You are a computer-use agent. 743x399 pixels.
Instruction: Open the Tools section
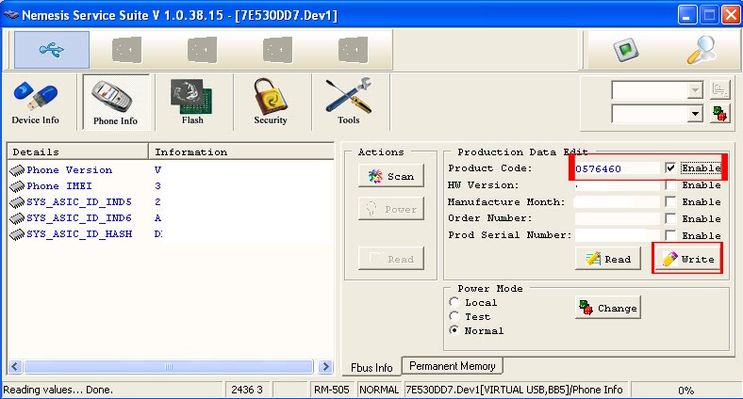coord(349,103)
